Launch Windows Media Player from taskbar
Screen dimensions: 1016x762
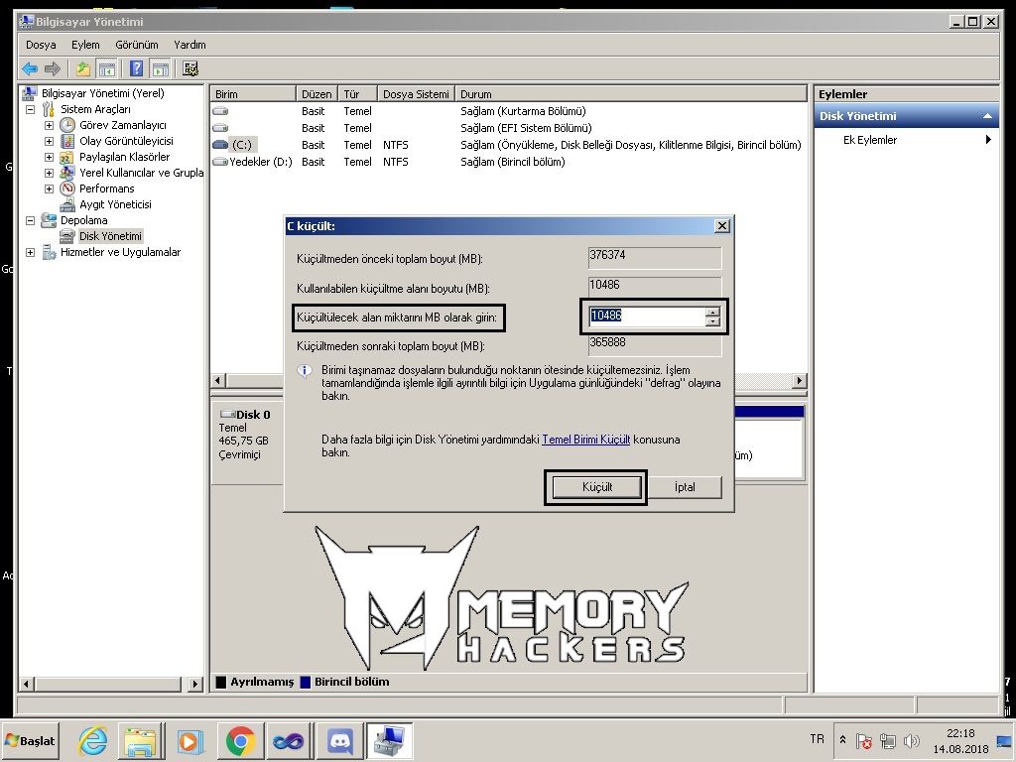(x=190, y=740)
